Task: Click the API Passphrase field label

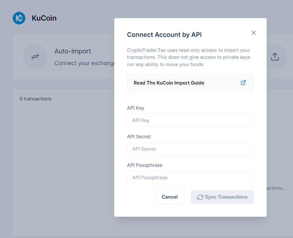Action: (x=145, y=165)
